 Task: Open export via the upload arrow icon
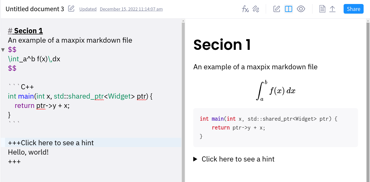pos(332,9)
